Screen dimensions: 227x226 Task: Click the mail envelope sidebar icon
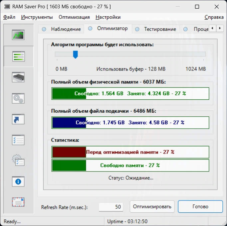18,202
